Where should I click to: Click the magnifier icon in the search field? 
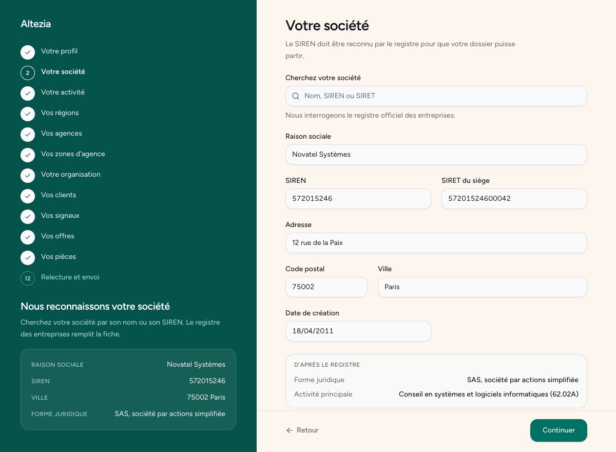pos(296,96)
